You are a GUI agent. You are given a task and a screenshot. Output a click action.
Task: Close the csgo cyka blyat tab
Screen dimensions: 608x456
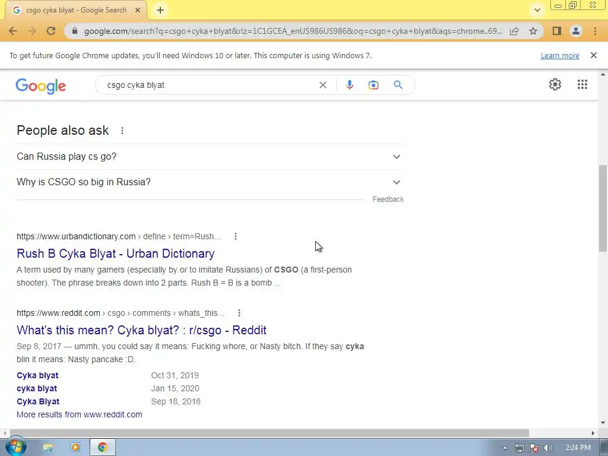click(138, 11)
